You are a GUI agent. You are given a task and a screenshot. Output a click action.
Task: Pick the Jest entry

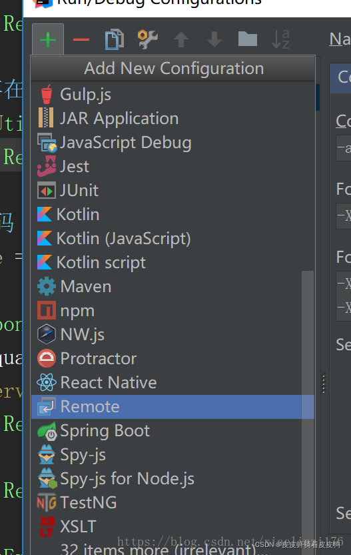[x=173, y=166]
